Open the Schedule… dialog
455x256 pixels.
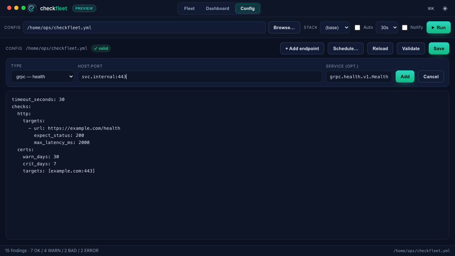click(346, 48)
